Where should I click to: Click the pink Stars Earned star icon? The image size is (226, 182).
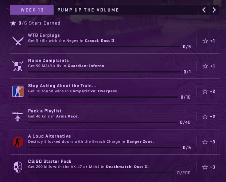point(13,23)
